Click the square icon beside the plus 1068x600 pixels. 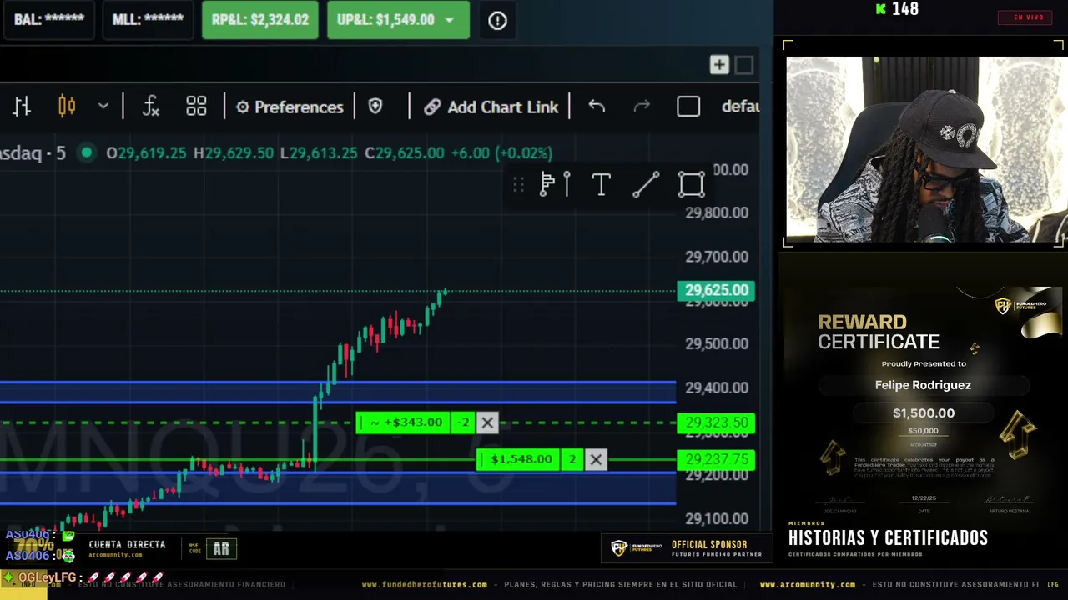pyautogui.click(x=744, y=65)
